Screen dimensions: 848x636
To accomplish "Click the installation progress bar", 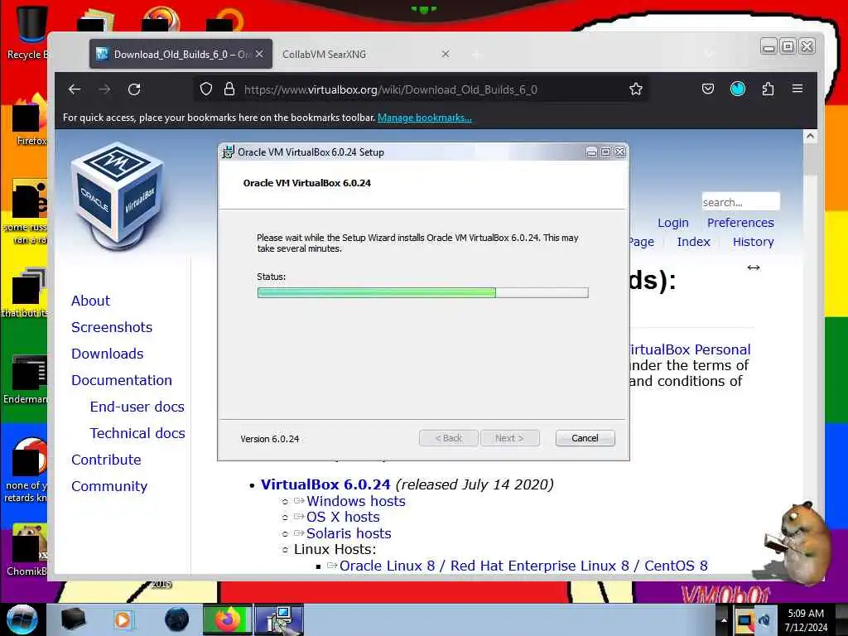I will (x=423, y=292).
